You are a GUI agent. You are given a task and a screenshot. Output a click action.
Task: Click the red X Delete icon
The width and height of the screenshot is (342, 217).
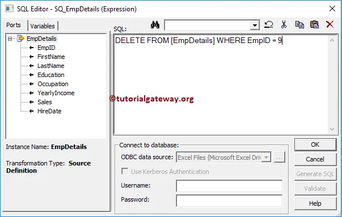pos(330,24)
